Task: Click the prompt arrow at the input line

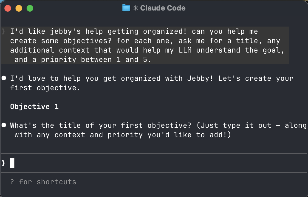Action: (3, 163)
